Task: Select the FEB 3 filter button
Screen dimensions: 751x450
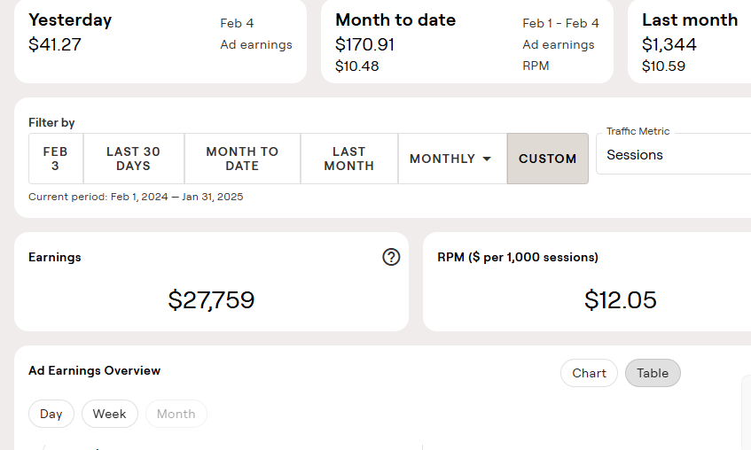Action: point(55,159)
